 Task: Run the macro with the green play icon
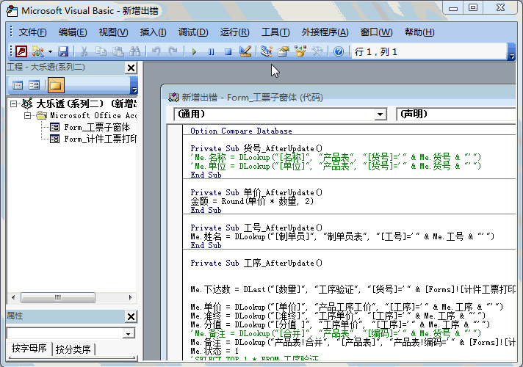coord(194,51)
